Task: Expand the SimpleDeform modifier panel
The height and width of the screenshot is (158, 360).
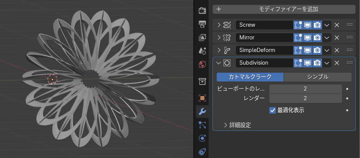Action: pos(219,50)
